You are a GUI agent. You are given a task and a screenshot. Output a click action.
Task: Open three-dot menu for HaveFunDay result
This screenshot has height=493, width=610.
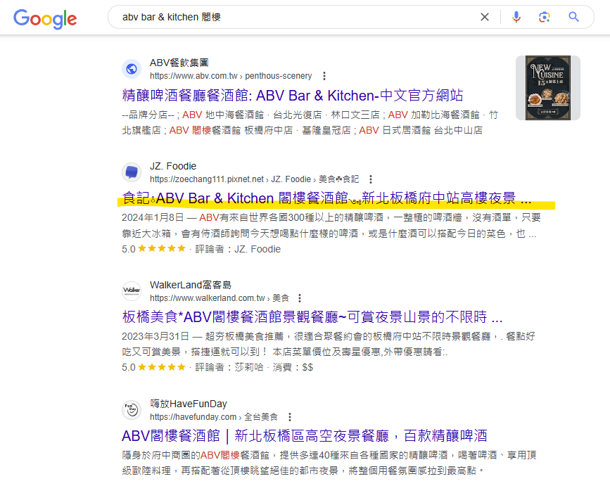[290, 417]
